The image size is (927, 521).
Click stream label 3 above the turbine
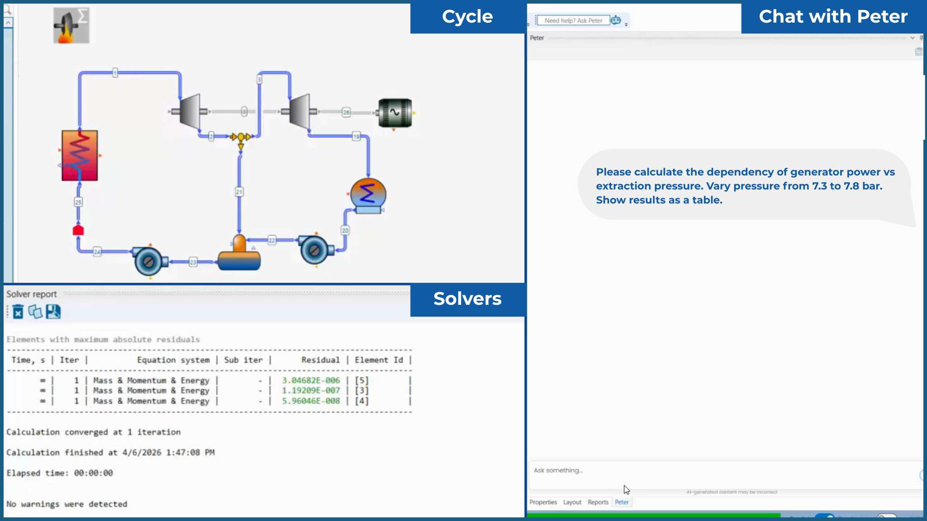[x=259, y=79]
